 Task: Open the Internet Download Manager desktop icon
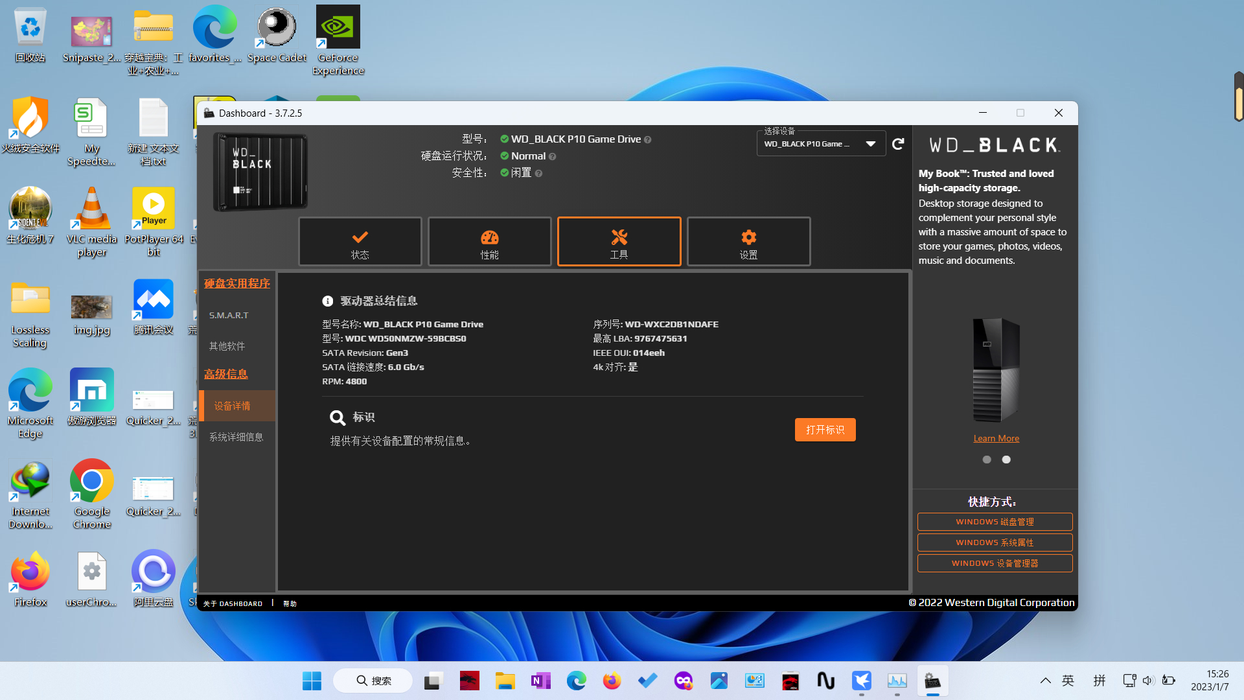tap(30, 495)
